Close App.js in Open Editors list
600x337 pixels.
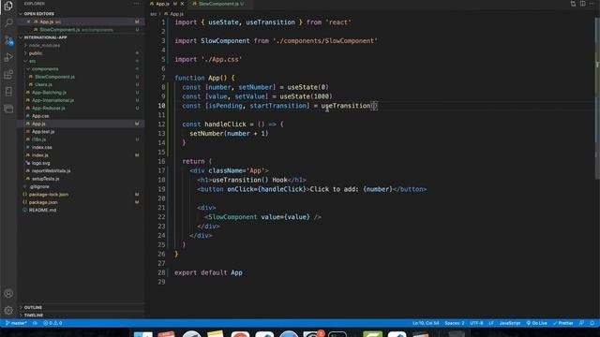pos(29,22)
